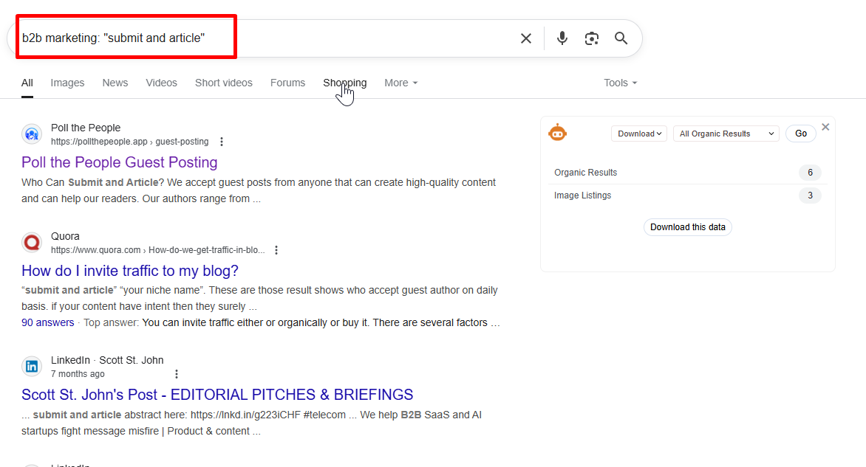Open the All Organic Results dropdown
866x467 pixels.
pyautogui.click(x=726, y=134)
